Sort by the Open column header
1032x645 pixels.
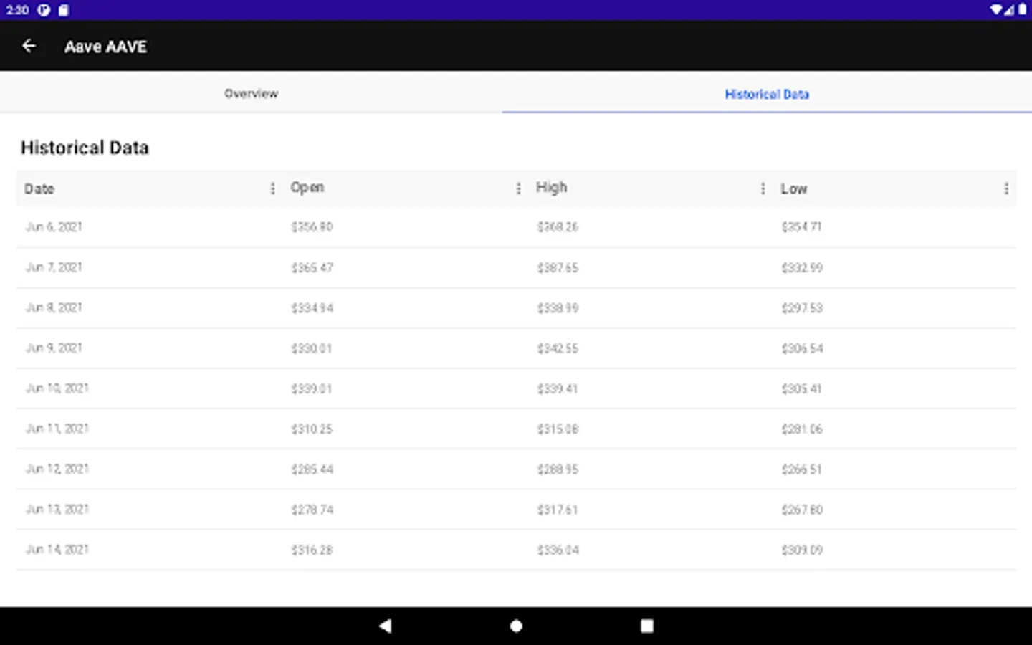[307, 188]
